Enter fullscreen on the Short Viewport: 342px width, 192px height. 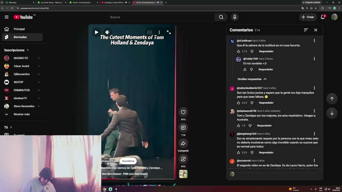coord(169,32)
